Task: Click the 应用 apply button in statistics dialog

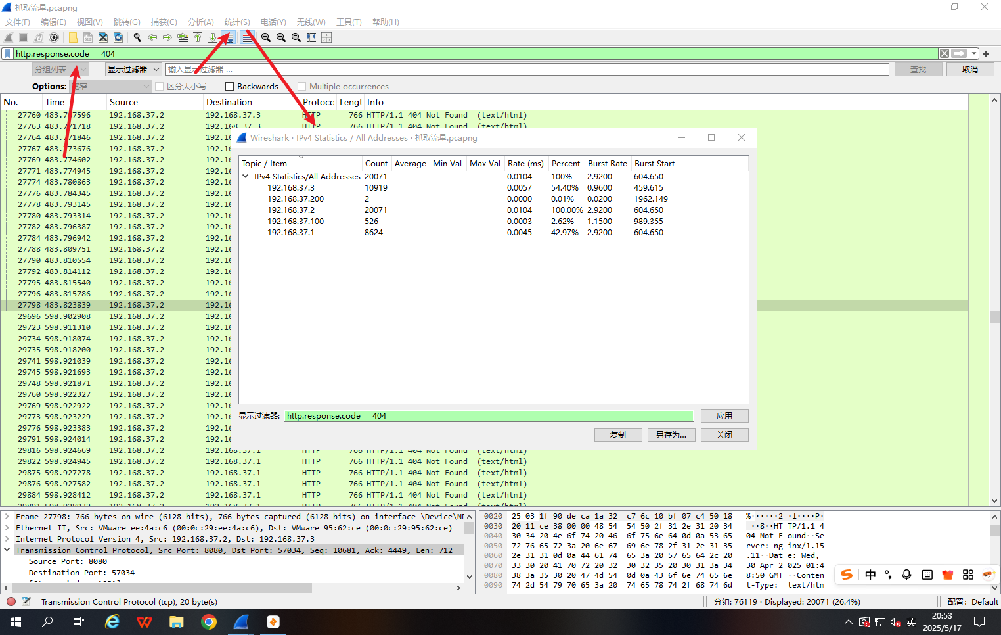Action: 724,415
